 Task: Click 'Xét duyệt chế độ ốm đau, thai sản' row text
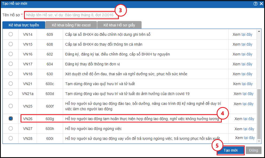tap(126, 74)
